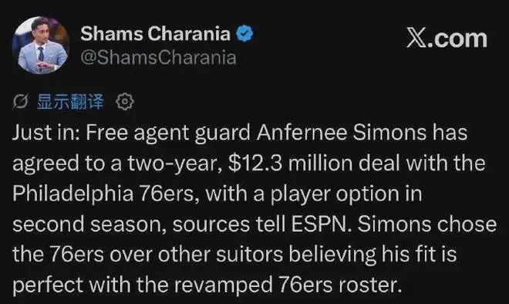The width and height of the screenshot is (509, 304).
Task: Click the ".com" text in the watermark
Action: (x=457, y=39)
